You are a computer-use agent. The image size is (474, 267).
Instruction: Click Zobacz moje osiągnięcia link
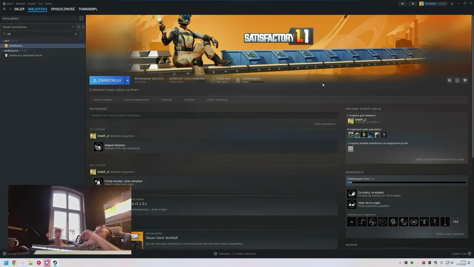point(450,234)
